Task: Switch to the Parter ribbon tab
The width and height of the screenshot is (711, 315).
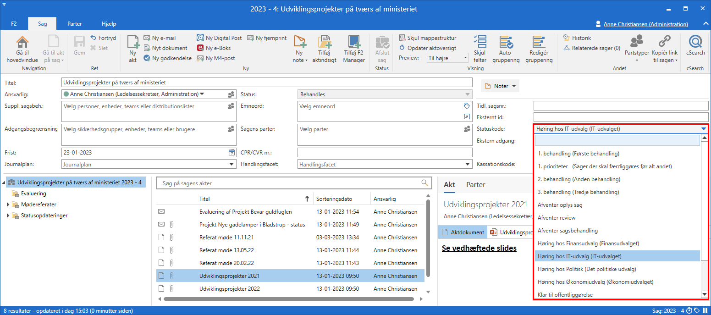Action: pyautogui.click(x=74, y=24)
